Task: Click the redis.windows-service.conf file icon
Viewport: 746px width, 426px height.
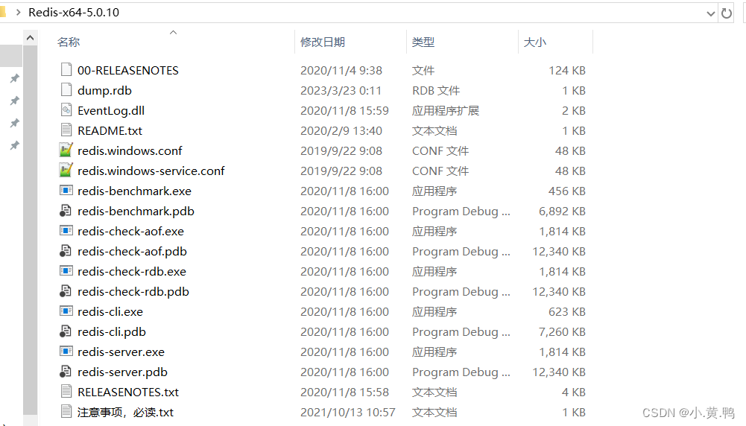Action: [66, 171]
